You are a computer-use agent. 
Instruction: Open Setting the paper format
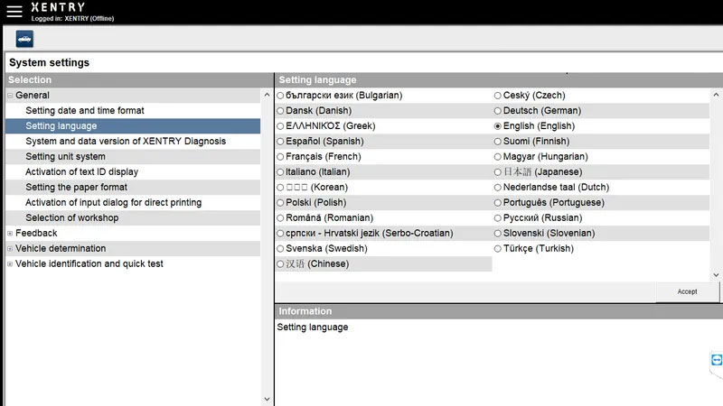click(133, 188)
